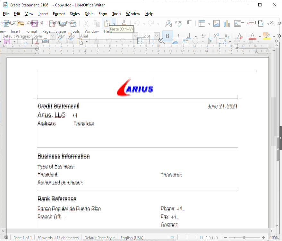Open the Table menu
Screen dimensions: 282x241
(89, 14)
